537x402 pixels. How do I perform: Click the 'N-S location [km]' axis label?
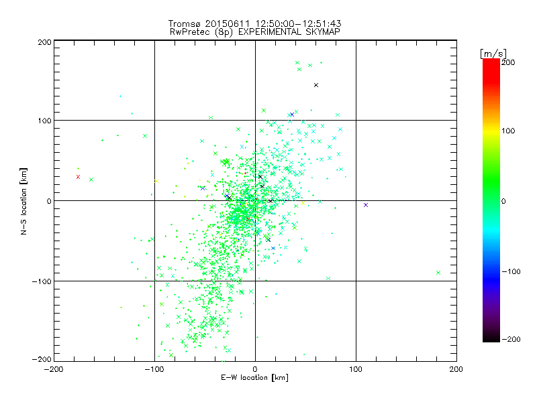coord(23,201)
